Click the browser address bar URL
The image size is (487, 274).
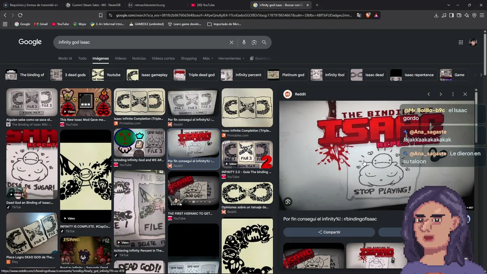[234, 15]
